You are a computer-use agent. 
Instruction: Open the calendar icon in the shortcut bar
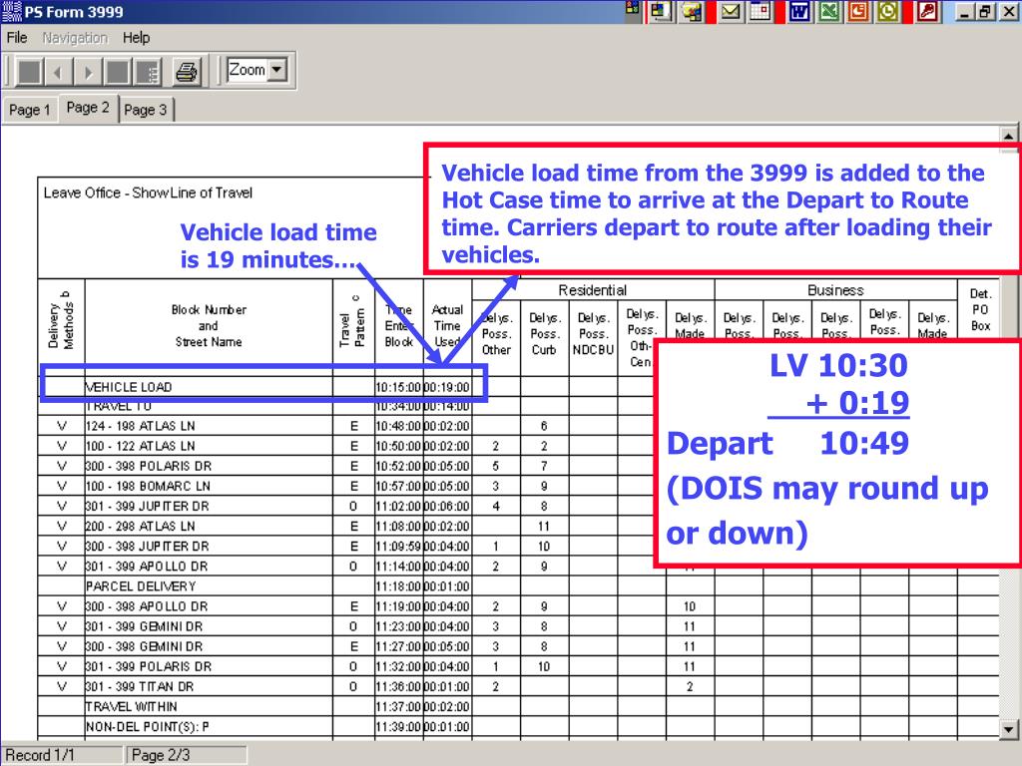click(761, 12)
